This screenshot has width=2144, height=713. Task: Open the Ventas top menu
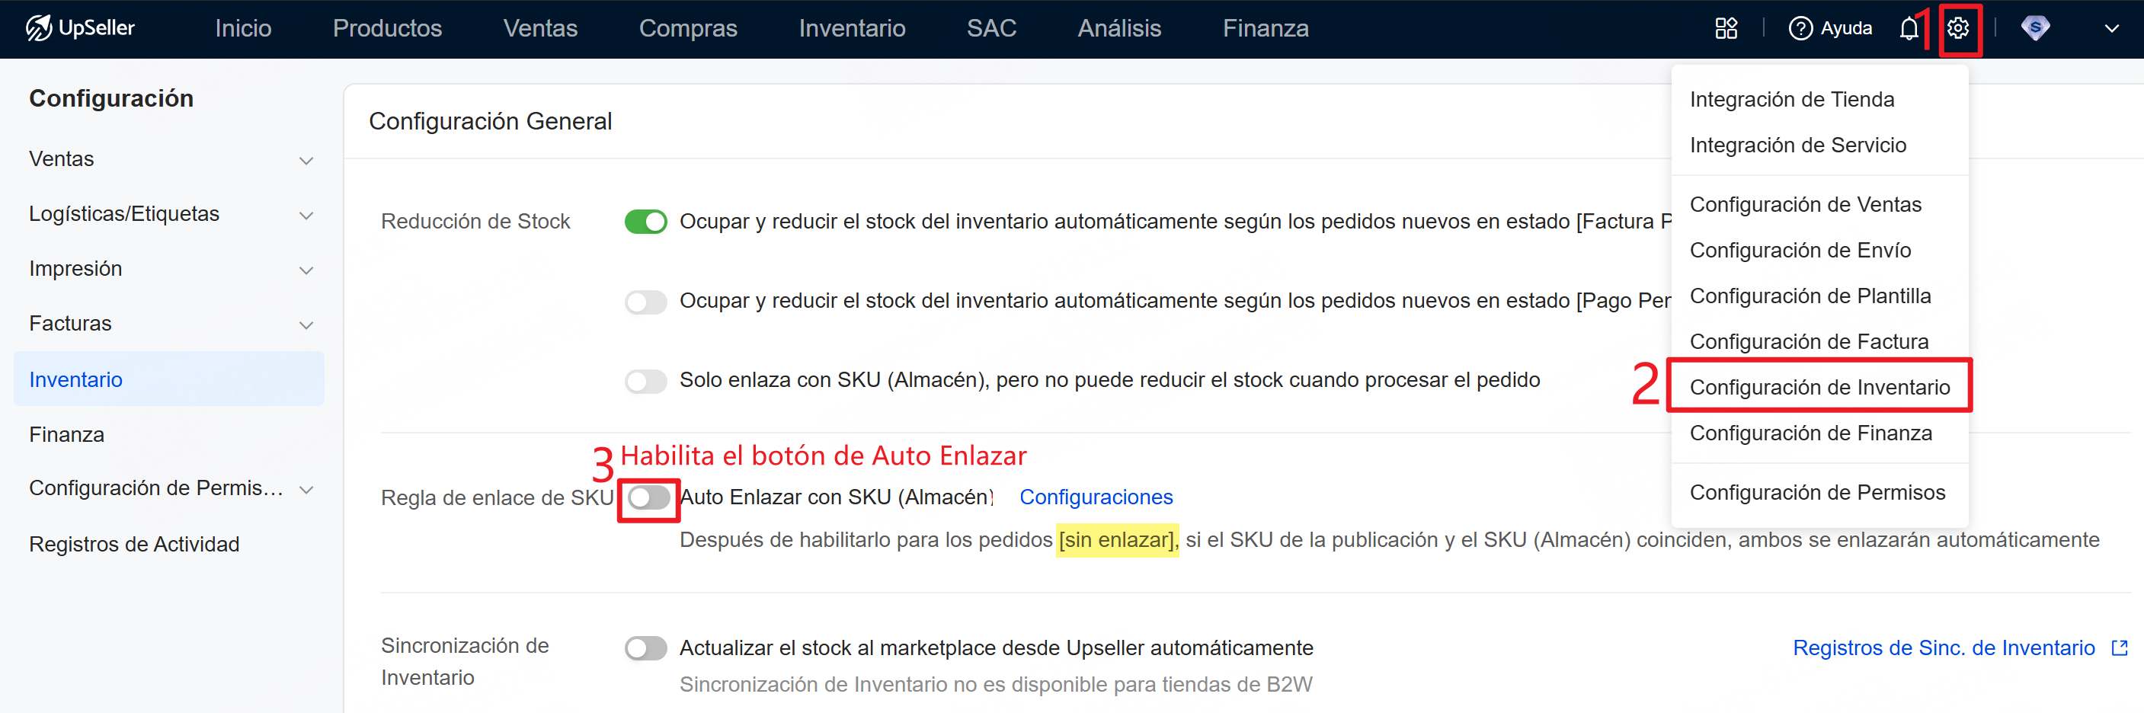point(540,28)
